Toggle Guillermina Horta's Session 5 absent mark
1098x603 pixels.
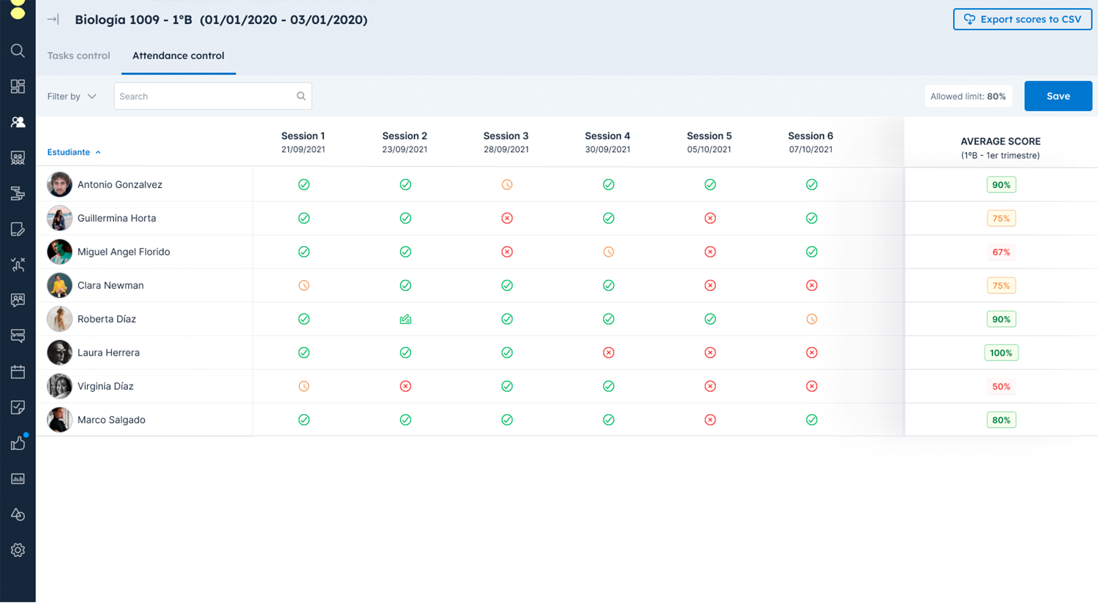(x=710, y=218)
